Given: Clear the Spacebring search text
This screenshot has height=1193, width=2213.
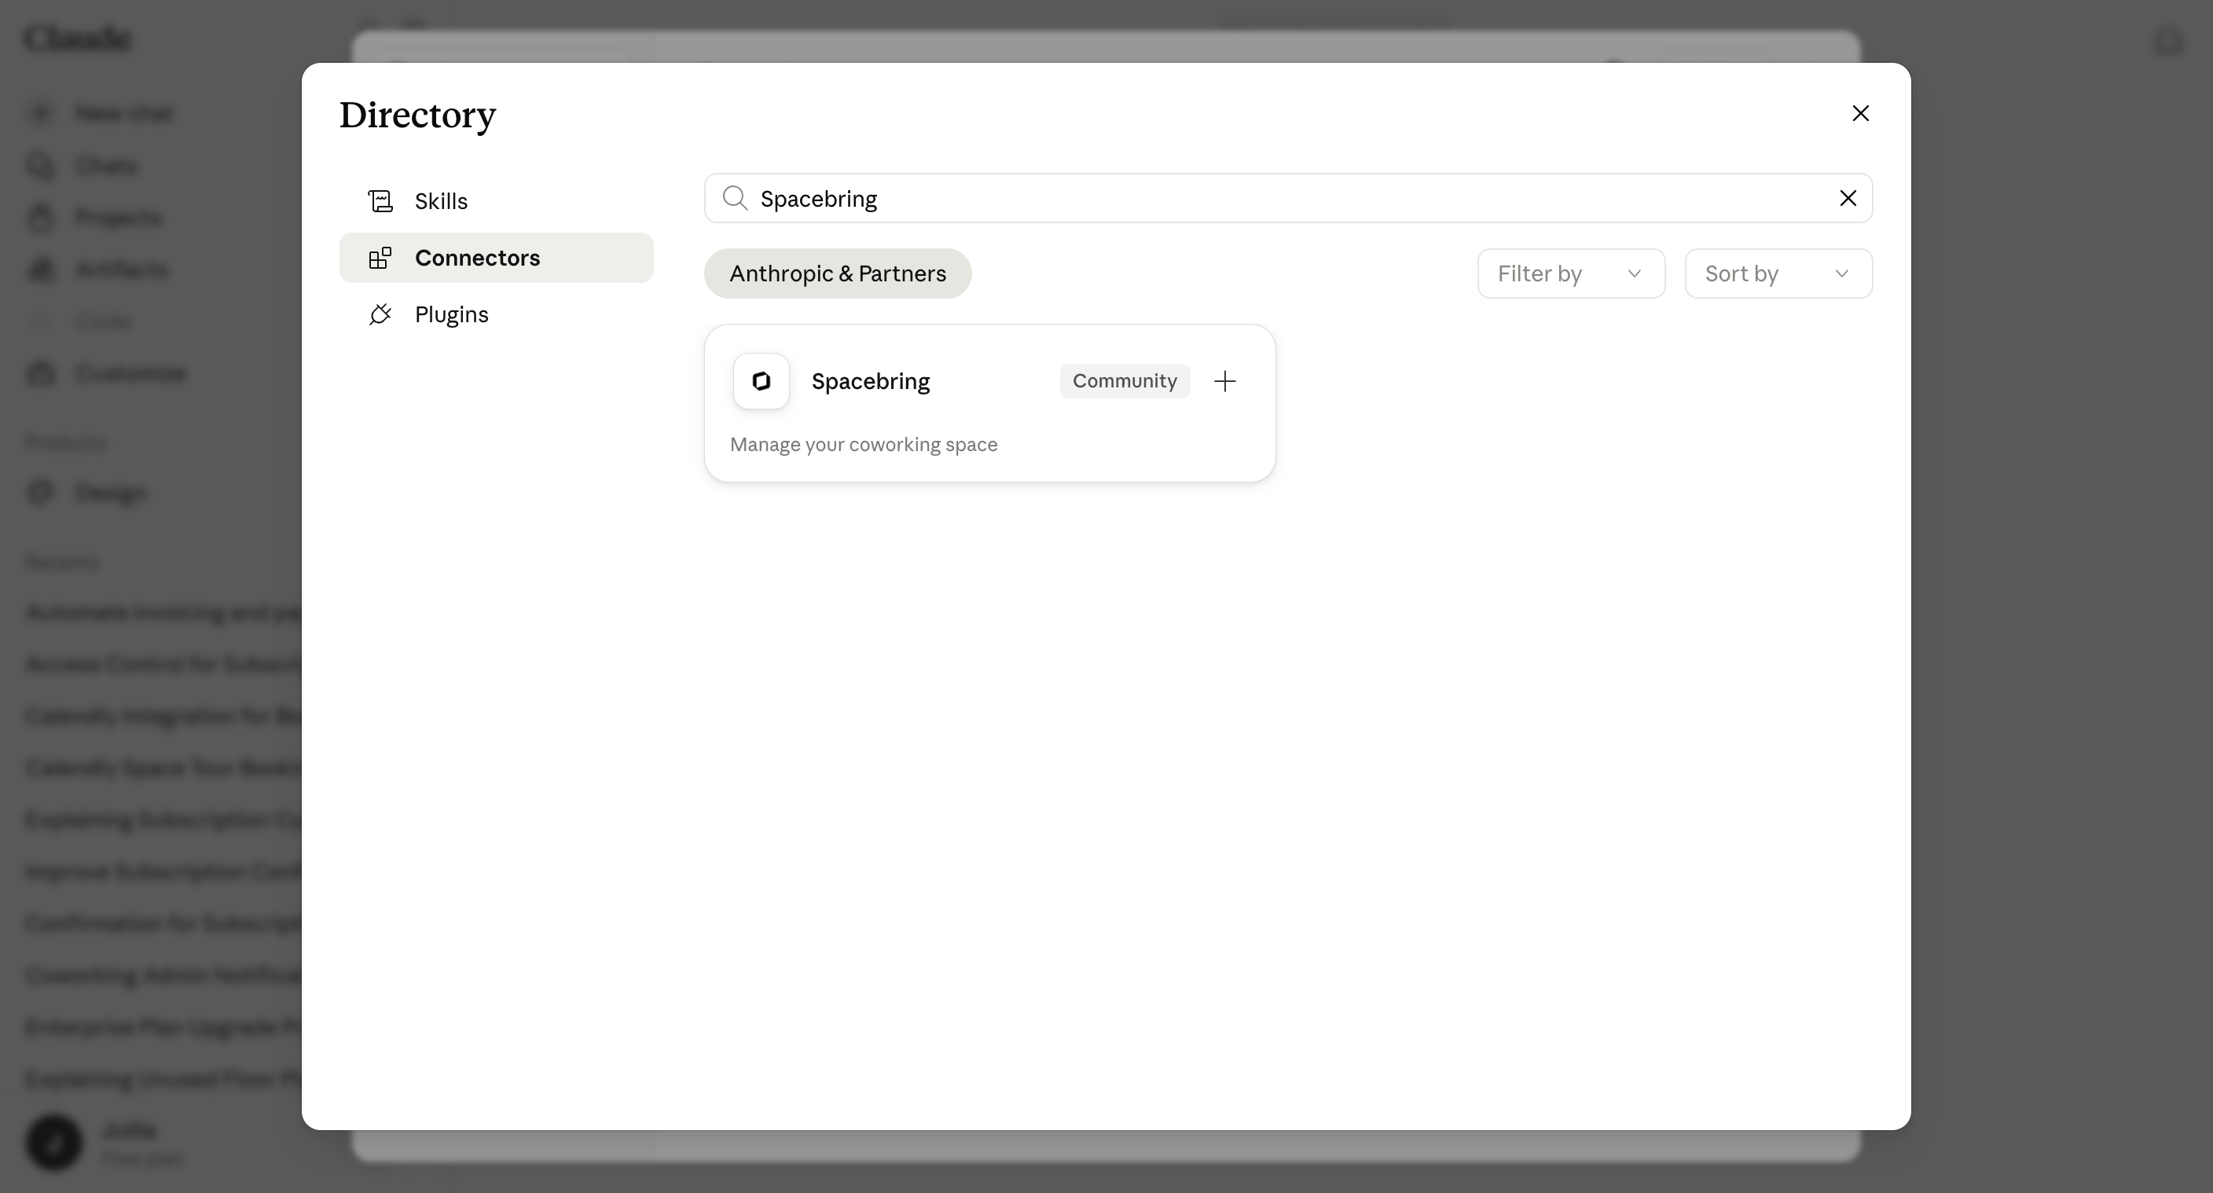Looking at the screenshot, I should 1848,198.
